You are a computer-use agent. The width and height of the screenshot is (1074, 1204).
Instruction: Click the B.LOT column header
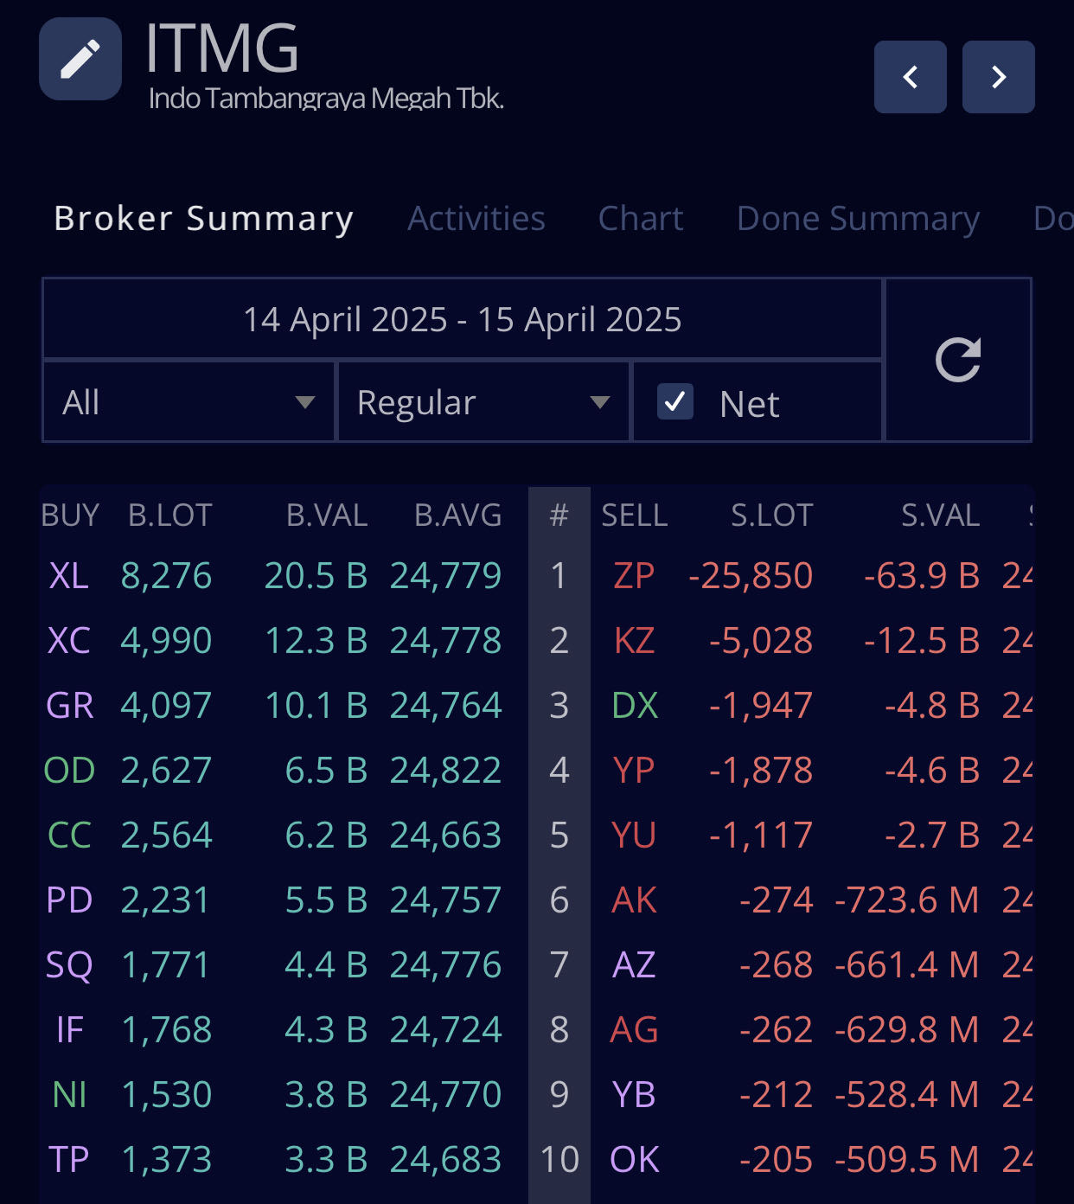(x=169, y=516)
